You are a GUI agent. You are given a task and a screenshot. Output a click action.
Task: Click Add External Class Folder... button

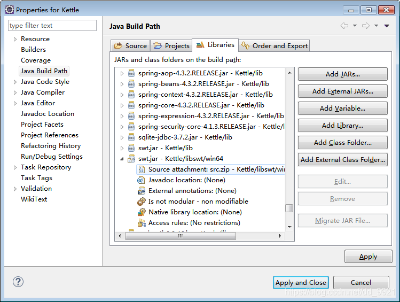[x=343, y=159]
